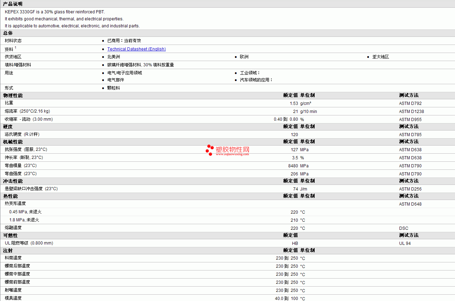Click the 熔流率 (250°C/2.16 kg) row label
The height and width of the screenshot is (301, 455).
[27, 111]
